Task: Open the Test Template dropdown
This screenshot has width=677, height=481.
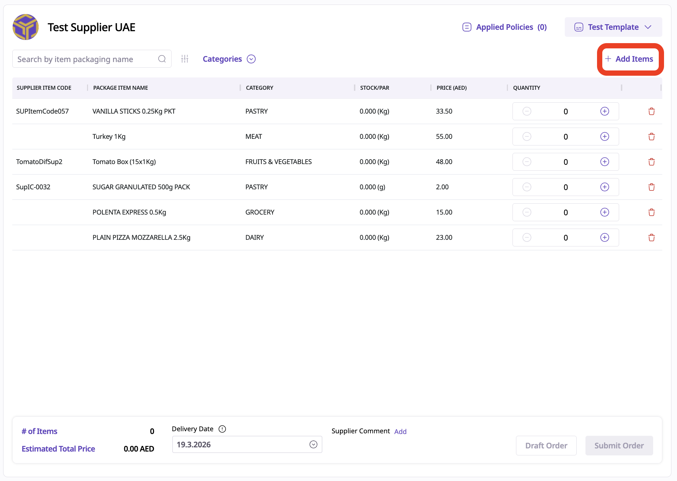Action: click(613, 27)
